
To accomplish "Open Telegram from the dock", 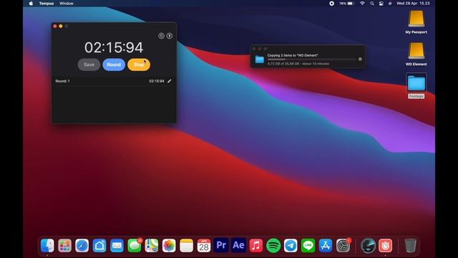I will [291, 245].
